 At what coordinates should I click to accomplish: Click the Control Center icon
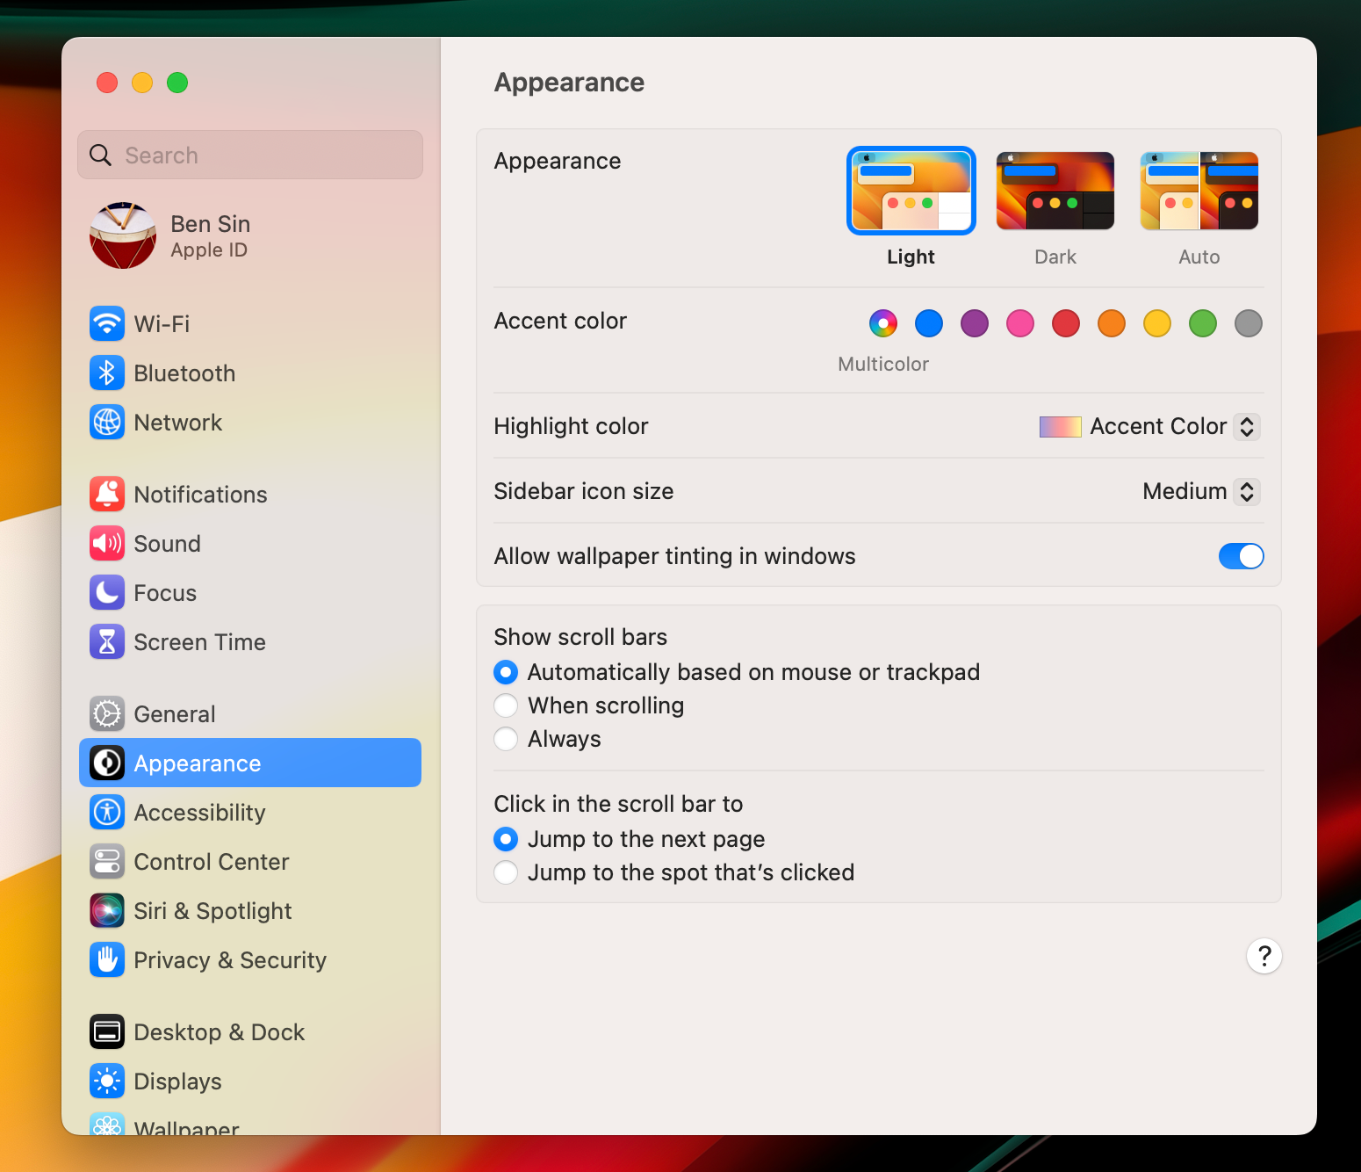[107, 861]
